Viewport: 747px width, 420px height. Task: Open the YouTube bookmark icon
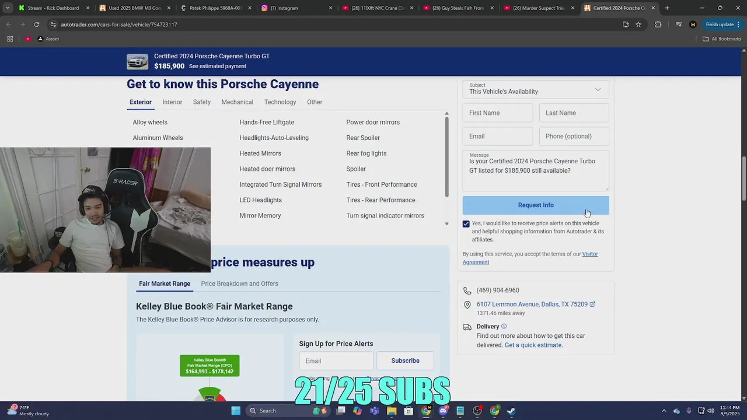[28, 39]
